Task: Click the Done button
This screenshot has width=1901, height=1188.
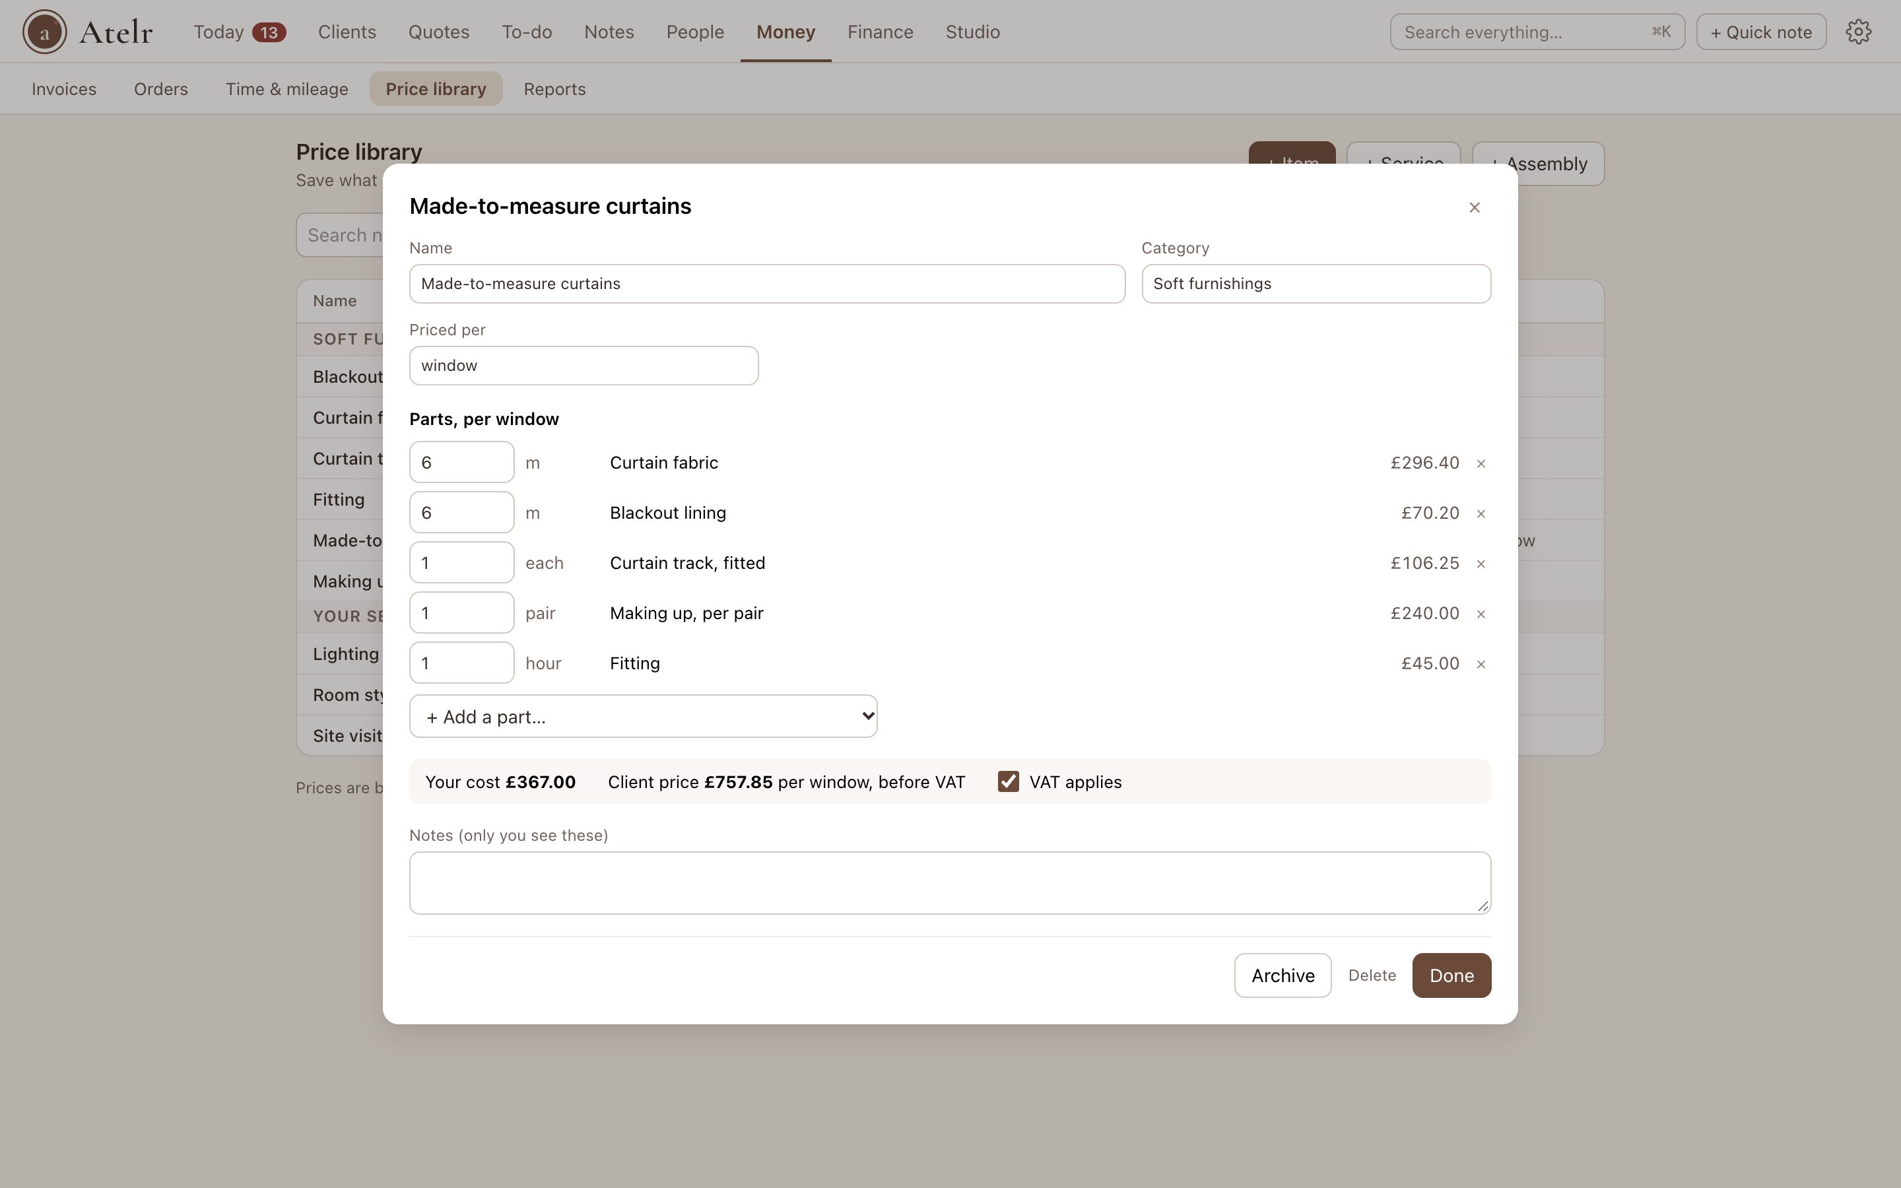Action: (x=1451, y=975)
